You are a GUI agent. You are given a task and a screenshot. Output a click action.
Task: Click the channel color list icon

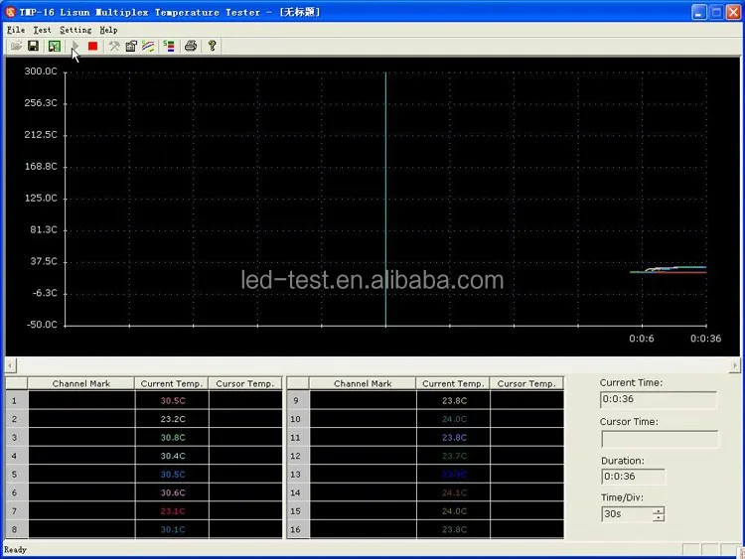click(169, 46)
